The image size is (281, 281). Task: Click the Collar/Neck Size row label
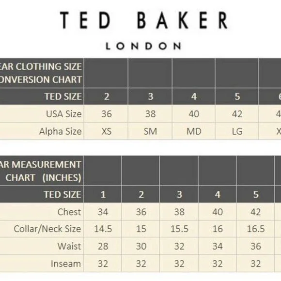point(47,229)
